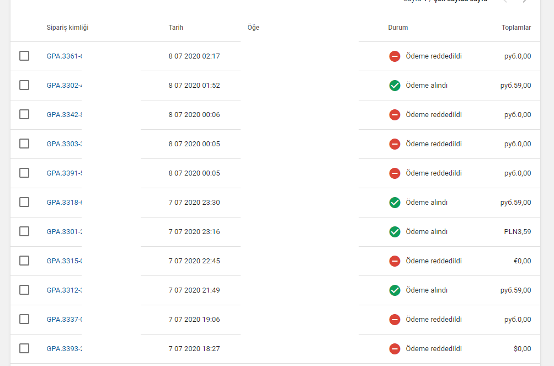Click the Toplamlar column header

516,28
